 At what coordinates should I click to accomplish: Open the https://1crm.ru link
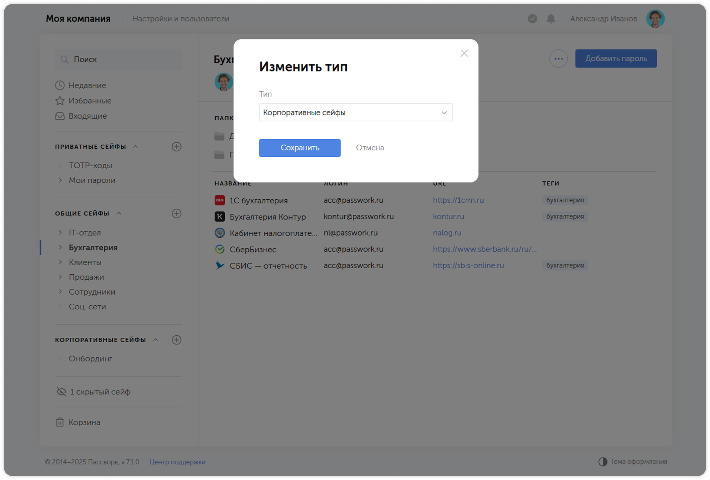coord(458,200)
